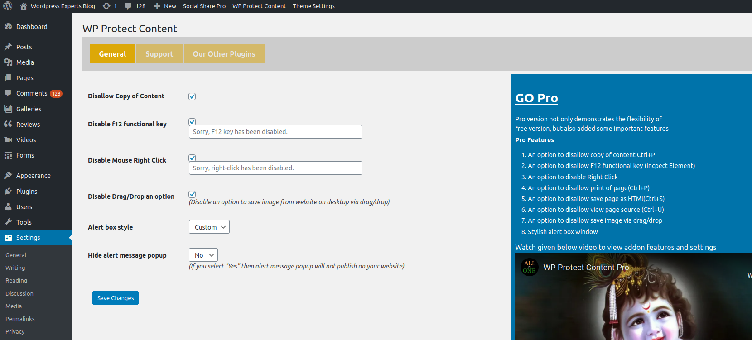Click the Tools wrench icon
Screen dimensions: 752x340
[x=8, y=222]
